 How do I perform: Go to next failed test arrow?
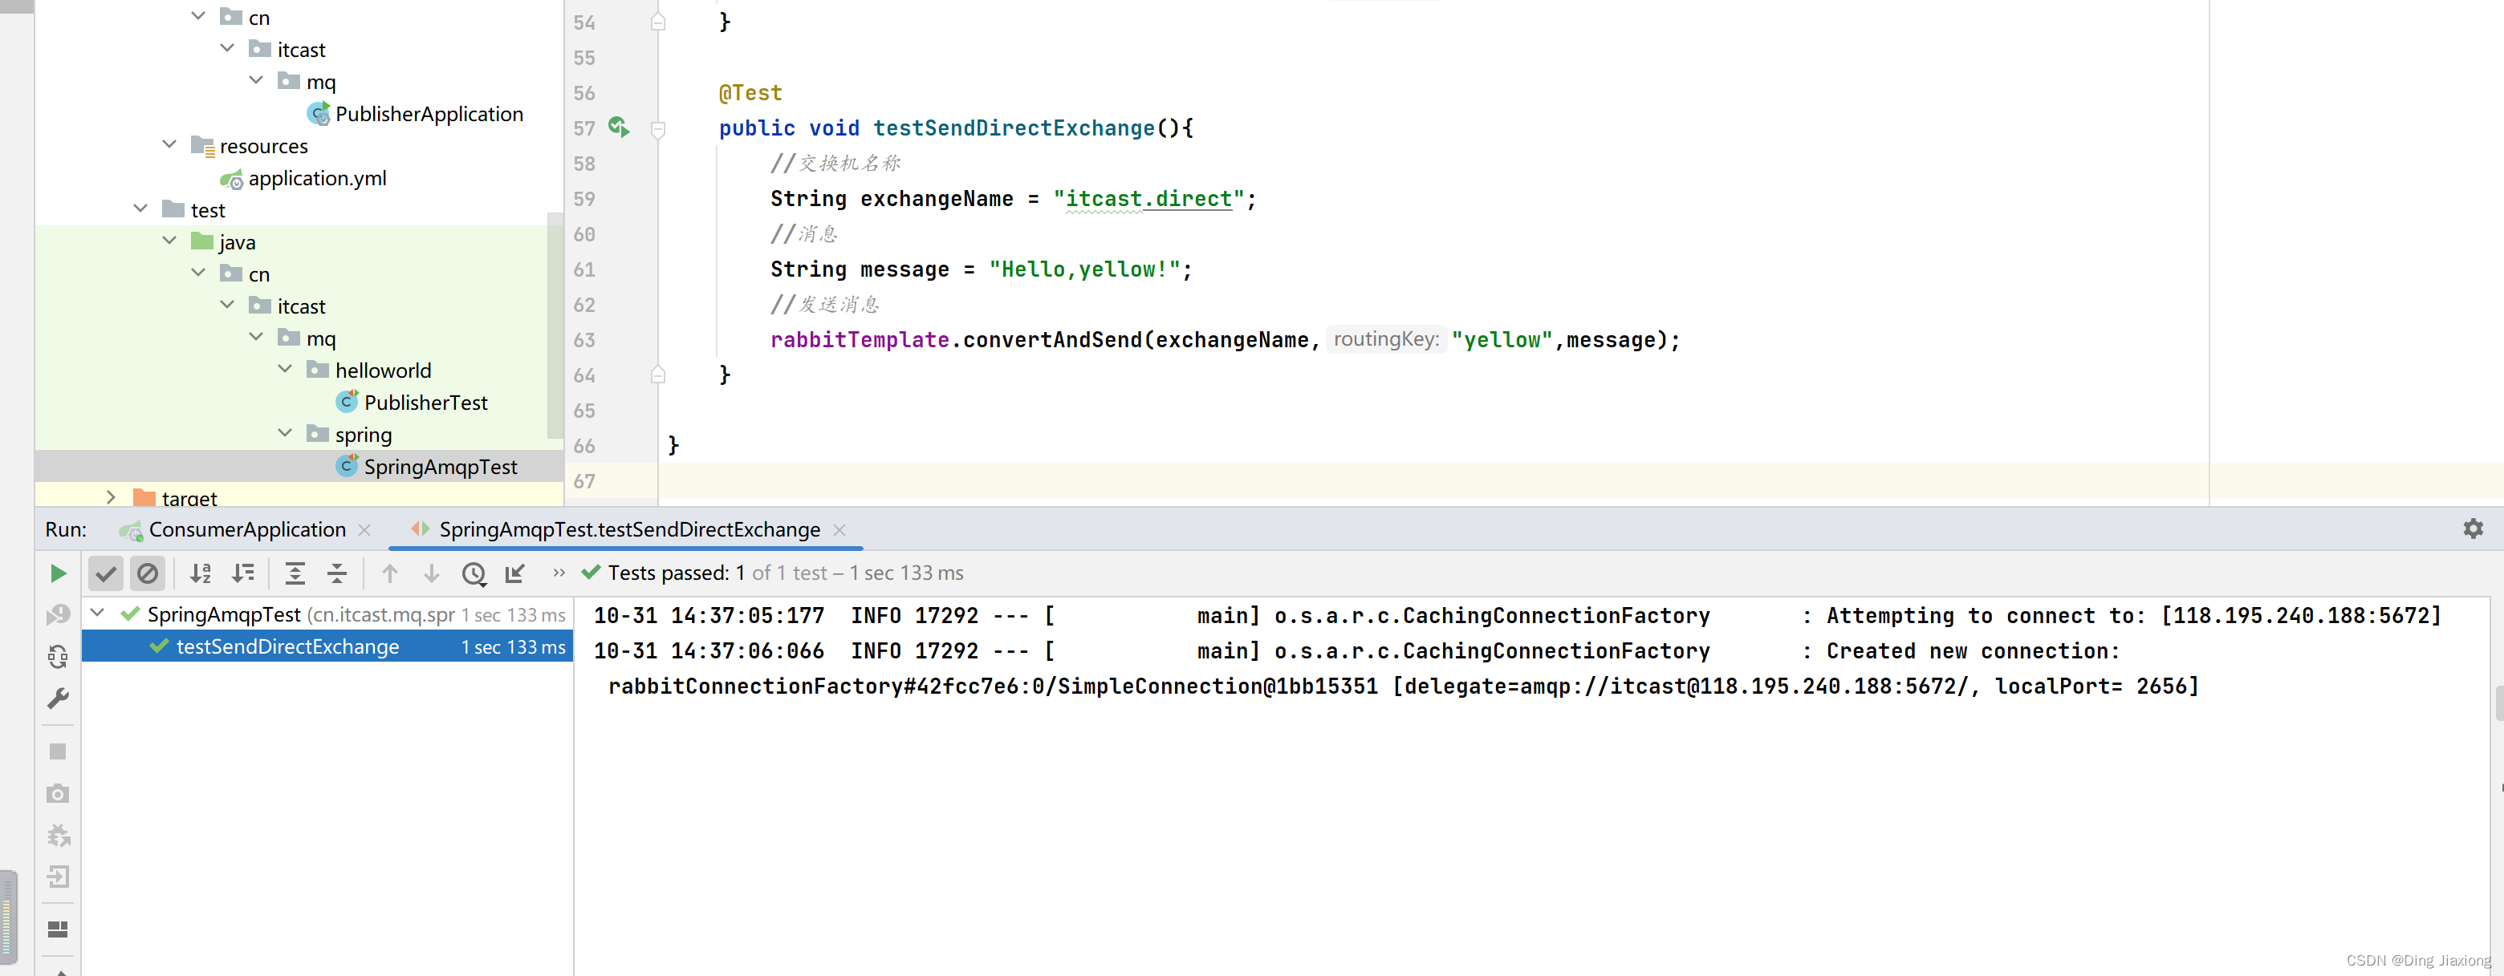coord(432,573)
